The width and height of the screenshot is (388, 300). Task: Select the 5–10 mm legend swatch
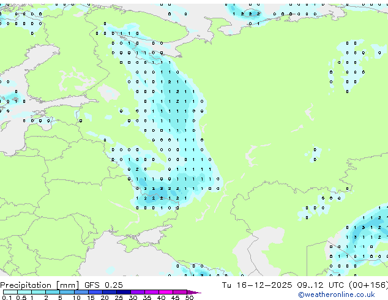(67, 292)
